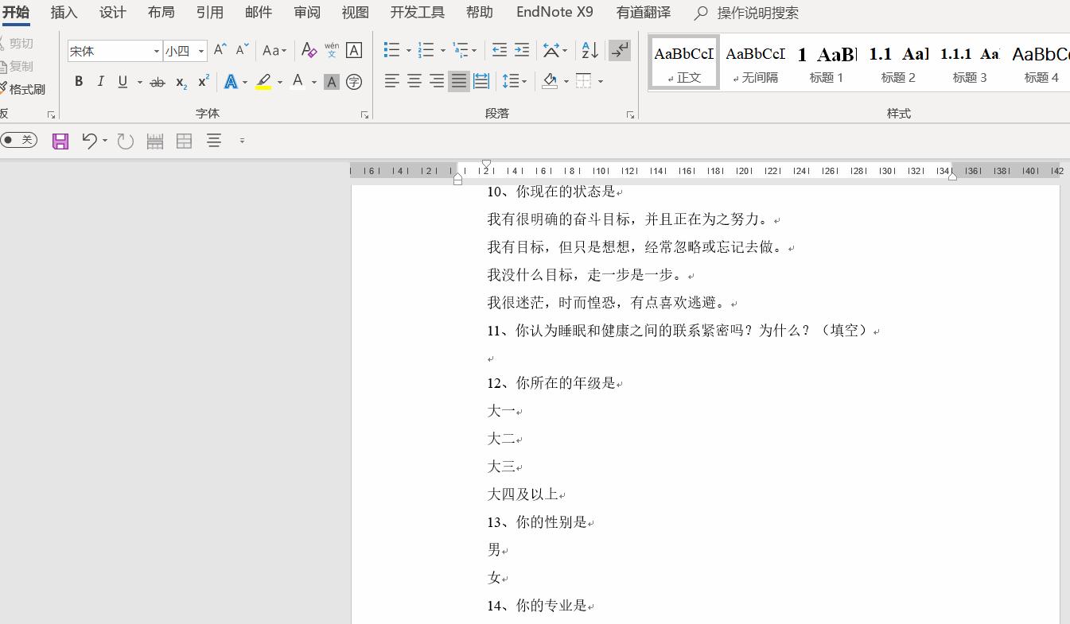Screen dimensions: 1070x624
Task: Open the font name dropdown
Action: pyautogui.click(x=158, y=50)
